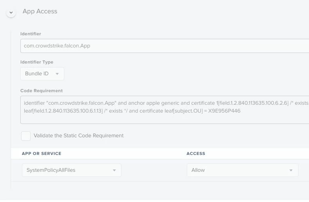The width and height of the screenshot is (309, 202).
Task: Focus the Identifier input field
Action: coord(165,46)
